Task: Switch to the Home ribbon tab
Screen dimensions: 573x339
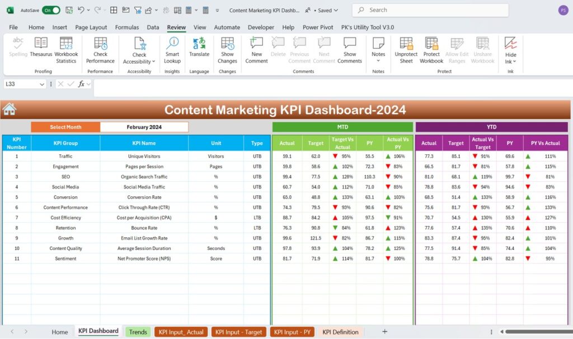Action: (36, 27)
